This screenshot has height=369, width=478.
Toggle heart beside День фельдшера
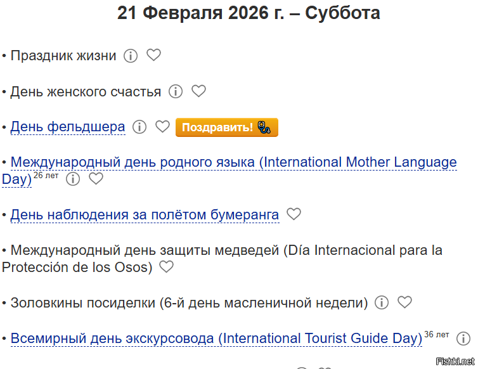tap(162, 127)
